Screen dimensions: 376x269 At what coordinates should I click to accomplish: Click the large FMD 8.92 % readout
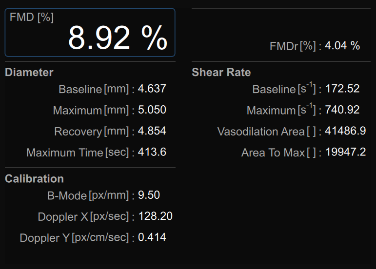click(118, 38)
